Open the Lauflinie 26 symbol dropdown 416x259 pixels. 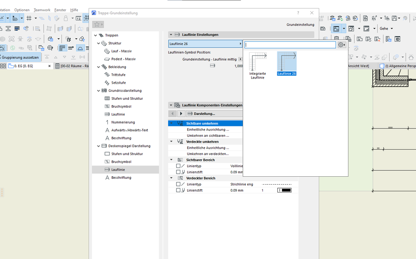pos(205,44)
